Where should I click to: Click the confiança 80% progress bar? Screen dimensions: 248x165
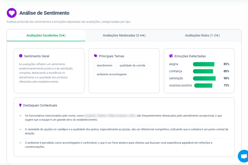(x=203, y=71)
